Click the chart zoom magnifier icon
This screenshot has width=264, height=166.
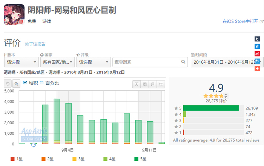coord(16,84)
